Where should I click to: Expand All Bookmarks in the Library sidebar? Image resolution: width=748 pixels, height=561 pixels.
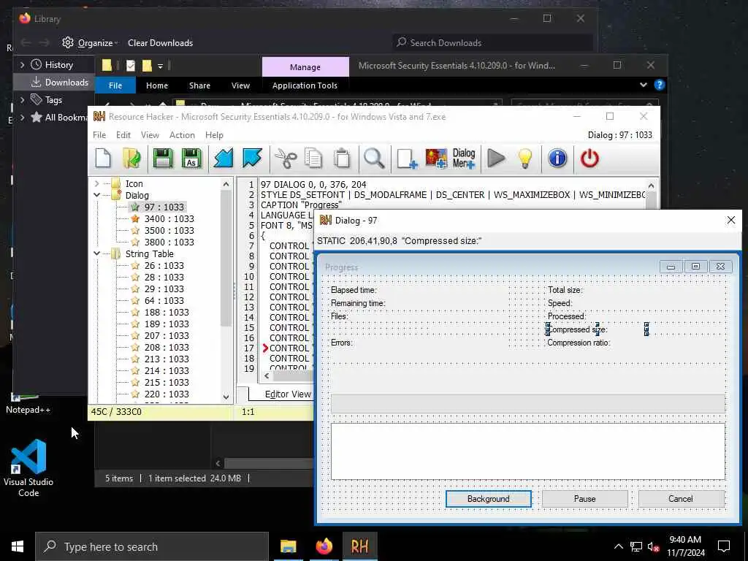point(22,118)
